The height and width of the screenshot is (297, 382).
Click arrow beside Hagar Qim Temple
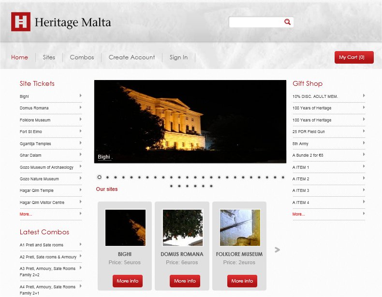tap(80, 190)
